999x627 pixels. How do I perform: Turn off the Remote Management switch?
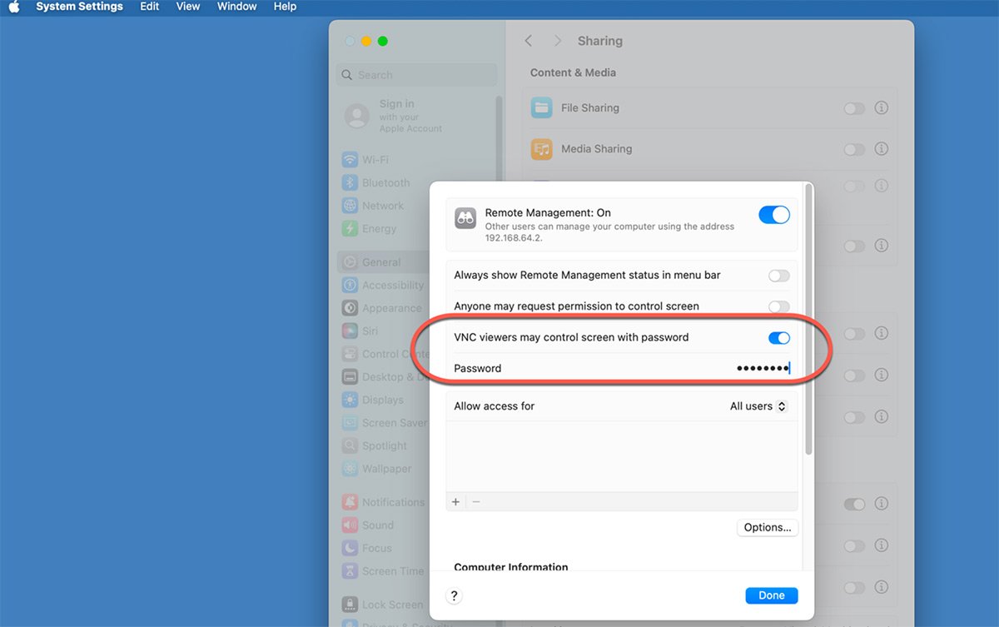pyautogui.click(x=773, y=215)
